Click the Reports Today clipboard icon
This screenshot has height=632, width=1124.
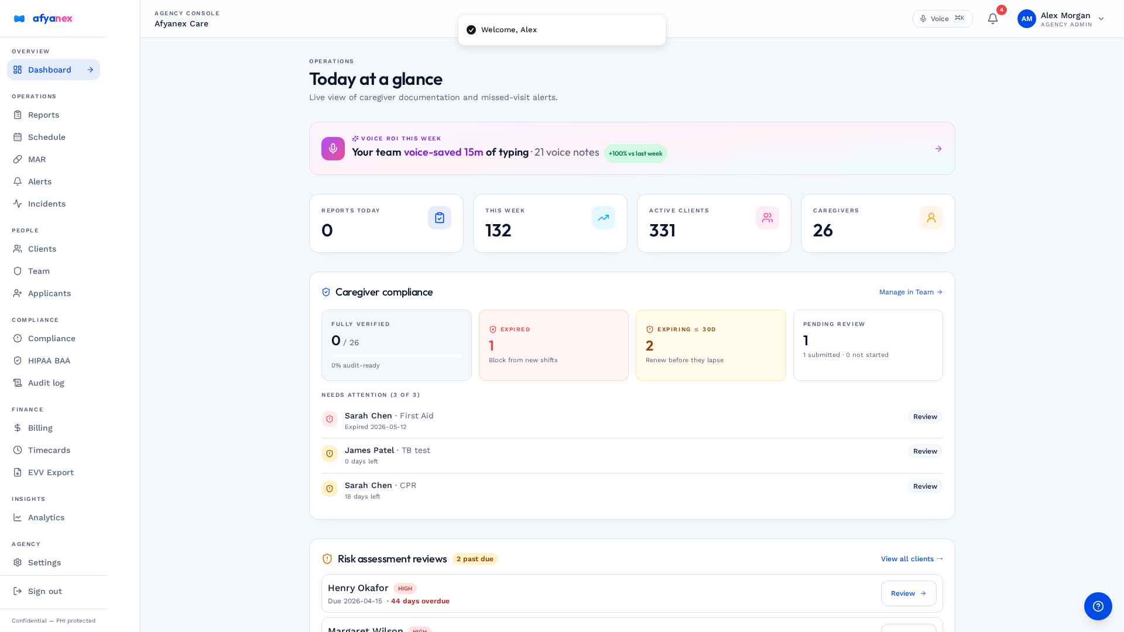tap(440, 218)
